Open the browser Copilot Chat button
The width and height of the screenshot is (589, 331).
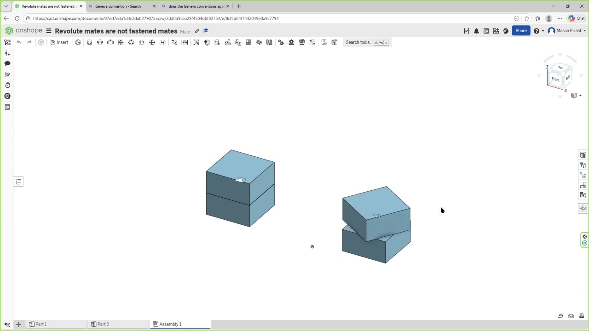(576, 18)
